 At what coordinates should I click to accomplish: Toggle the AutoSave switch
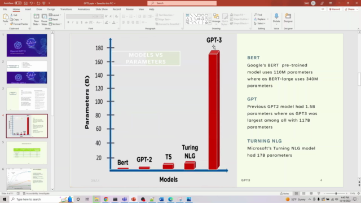tap(18, 3)
